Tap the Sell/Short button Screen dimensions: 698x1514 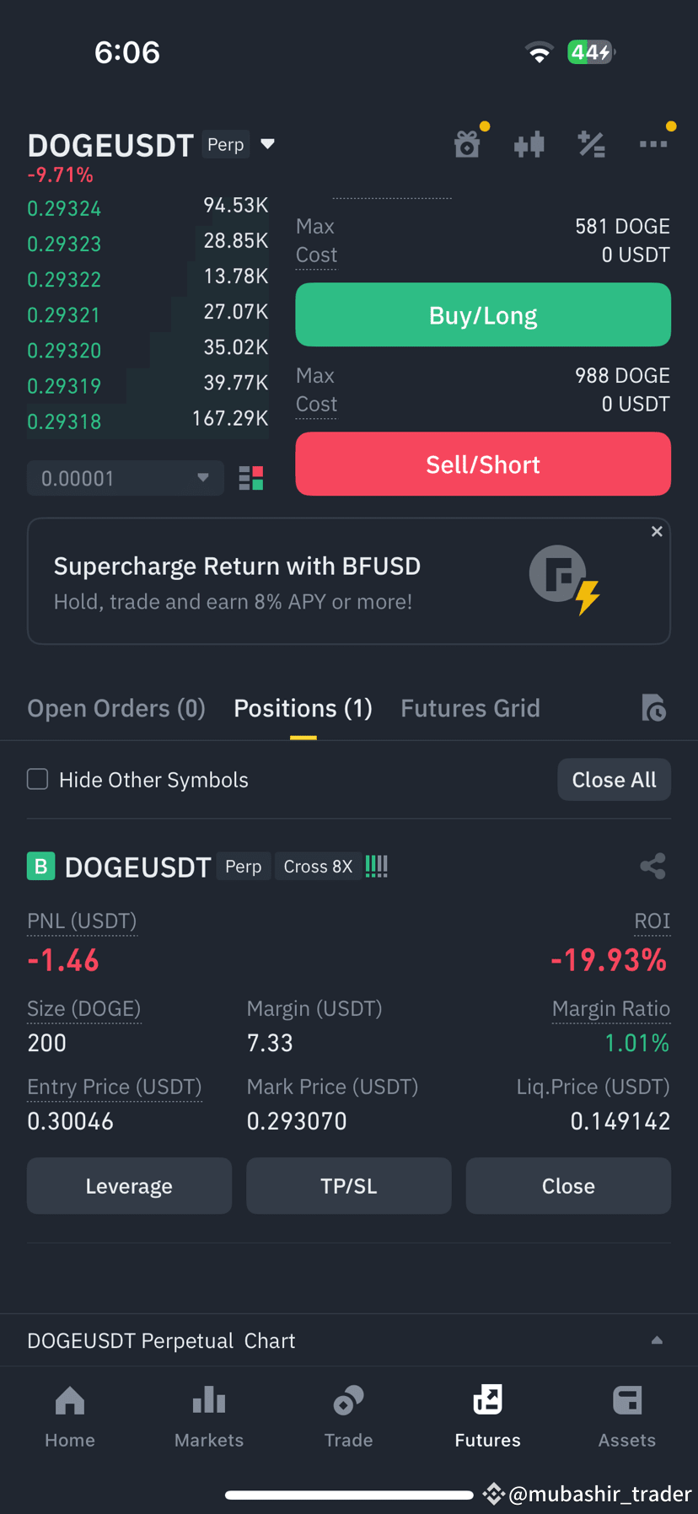point(483,464)
